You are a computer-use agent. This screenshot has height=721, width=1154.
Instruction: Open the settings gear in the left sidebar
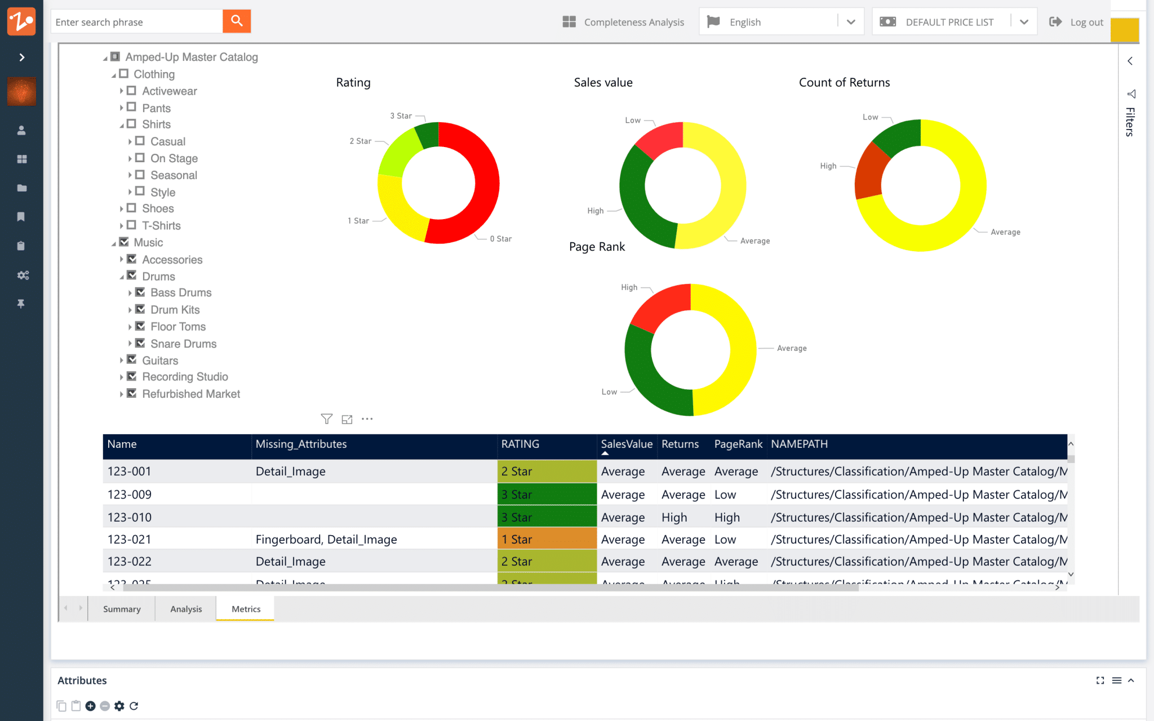(x=23, y=275)
